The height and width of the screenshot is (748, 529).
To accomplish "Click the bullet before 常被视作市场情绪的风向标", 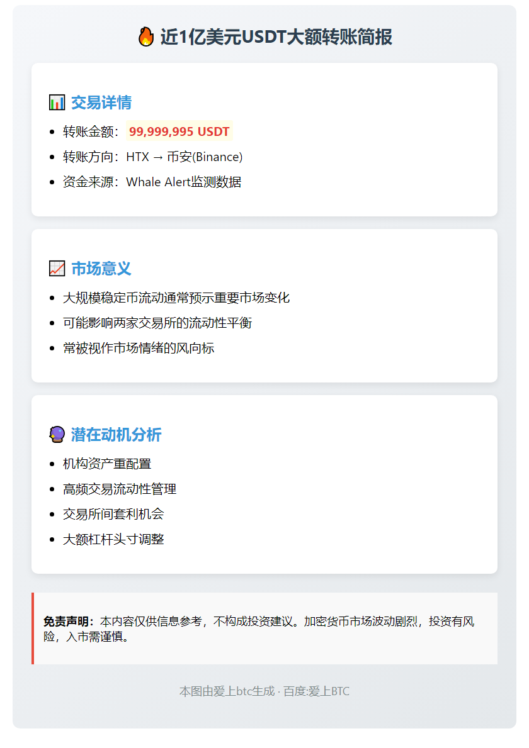I will click(x=54, y=348).
